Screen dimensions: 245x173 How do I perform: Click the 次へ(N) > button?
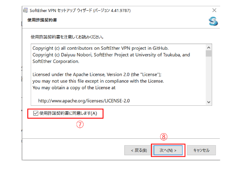(x=168, y=150)
